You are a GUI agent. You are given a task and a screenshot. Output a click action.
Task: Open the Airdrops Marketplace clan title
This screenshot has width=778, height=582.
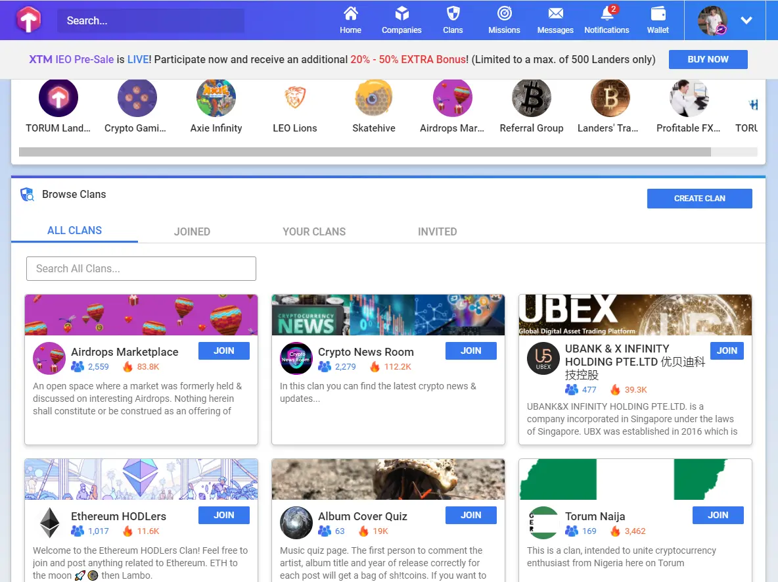click(125, 352)
